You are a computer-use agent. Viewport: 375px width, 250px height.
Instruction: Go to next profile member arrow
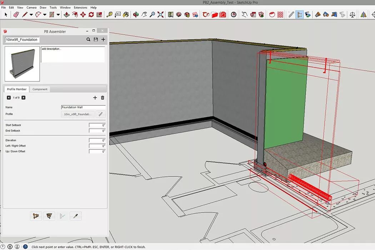(24, 98)
